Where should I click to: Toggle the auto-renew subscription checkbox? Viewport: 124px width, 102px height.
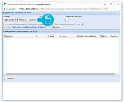[x=83, y=24]
